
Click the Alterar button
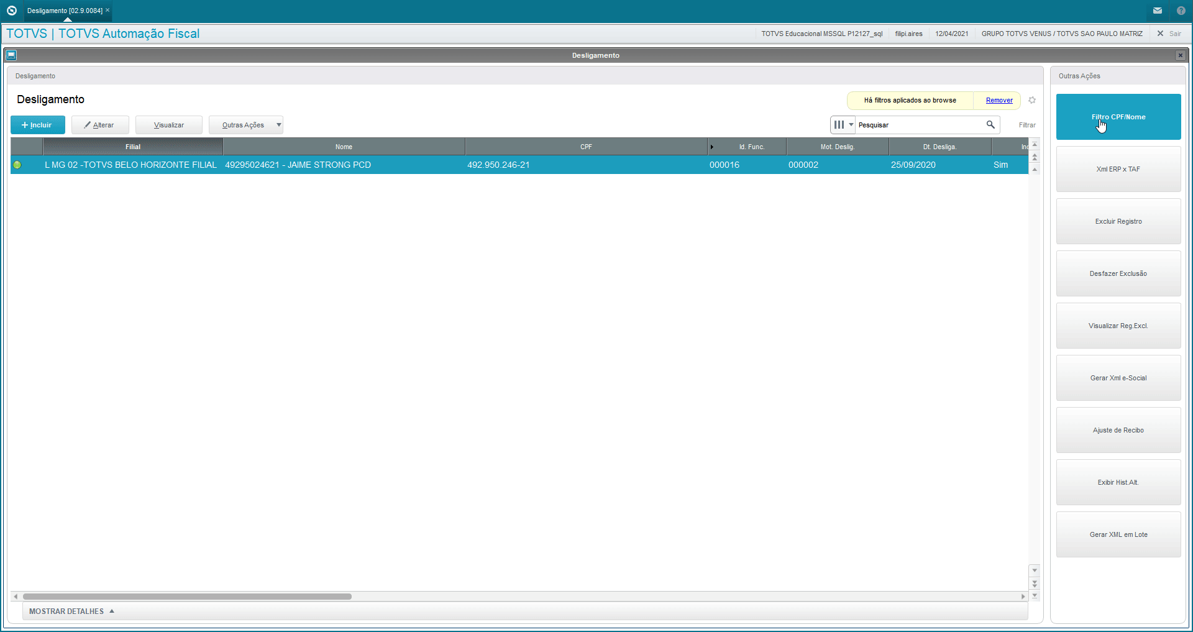100,125
